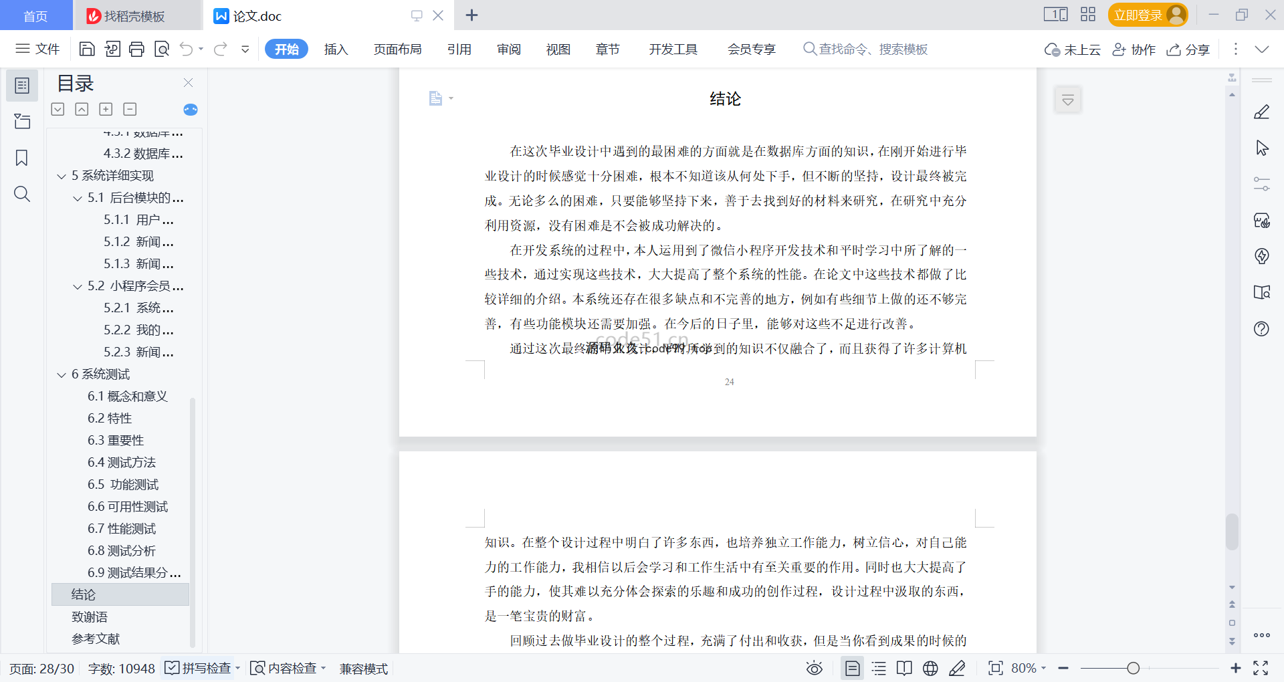Image resolution: width=1284 pixels, height=682 pixels.
Task: Click the fullscreen icon in status bar
Action: tap(1261, 668)
